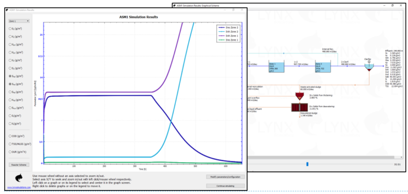The width and height of the screenshot is (408, 194).
Task: Select the Xnd (g/m³) radio button
Action: pos(10,100)
